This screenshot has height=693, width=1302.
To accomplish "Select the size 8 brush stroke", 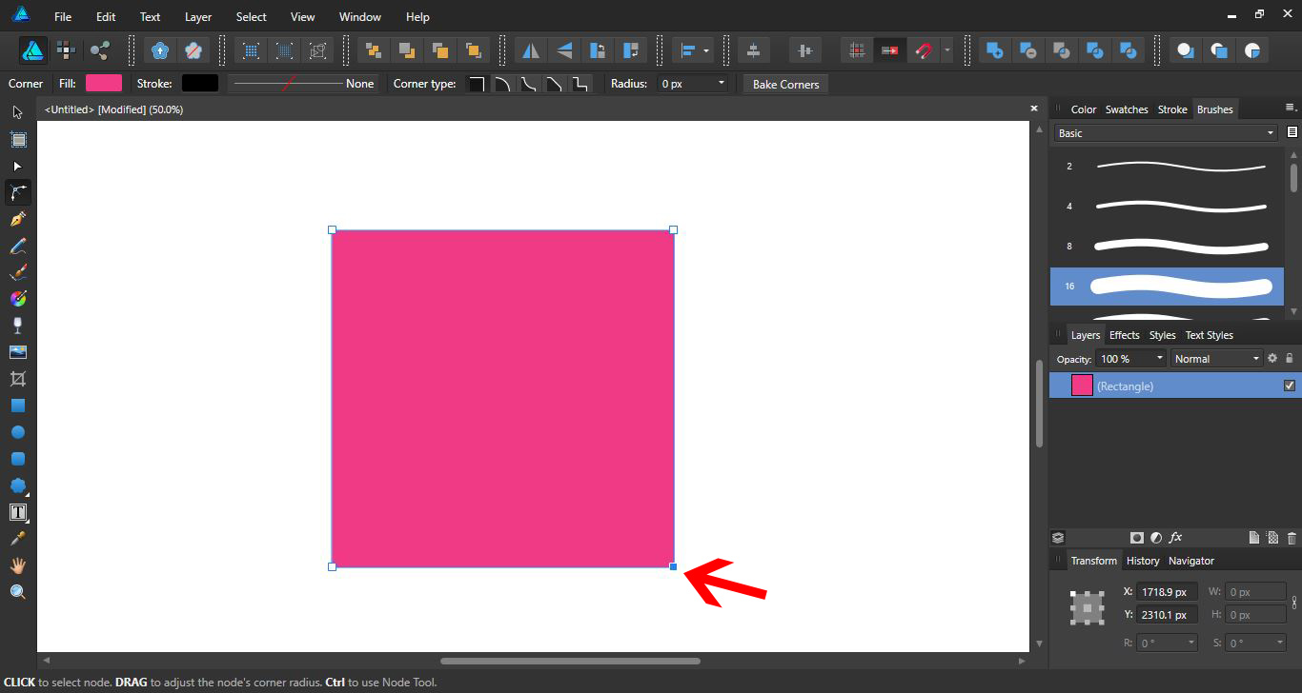I will 1169,246.
